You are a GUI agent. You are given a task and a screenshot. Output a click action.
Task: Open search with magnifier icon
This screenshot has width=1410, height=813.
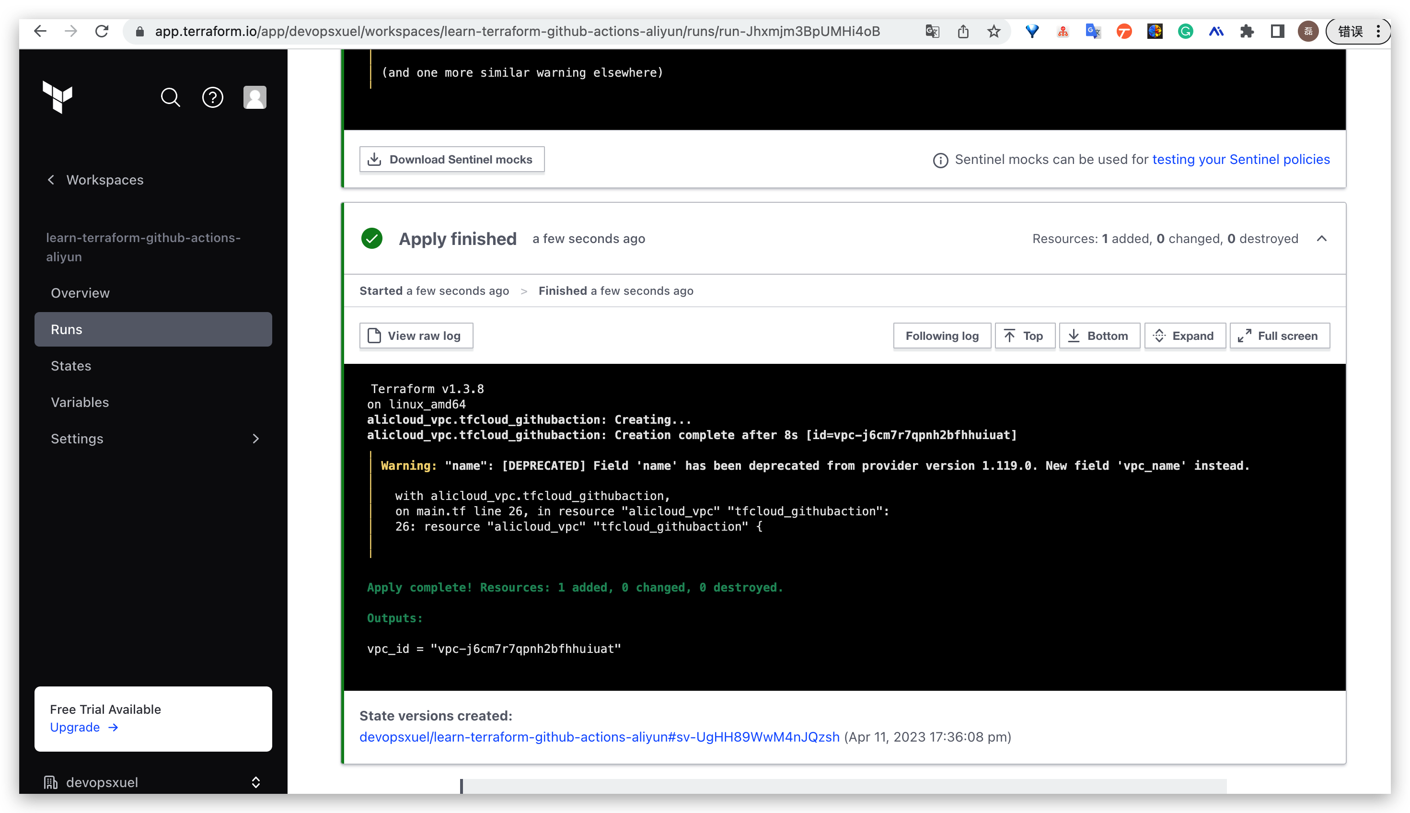170,98
